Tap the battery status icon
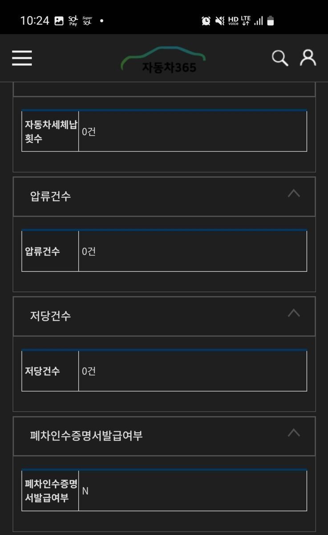Image resolution: width=328 pixels, height=535 pixels. [271, 21]
